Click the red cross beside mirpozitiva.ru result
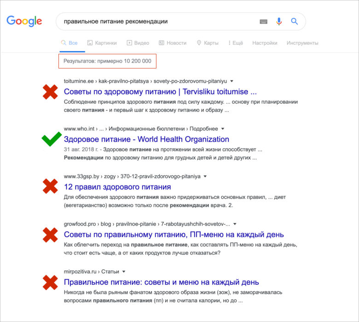The height and width of the screenshot is (322, 359). [x=50, y=282]
